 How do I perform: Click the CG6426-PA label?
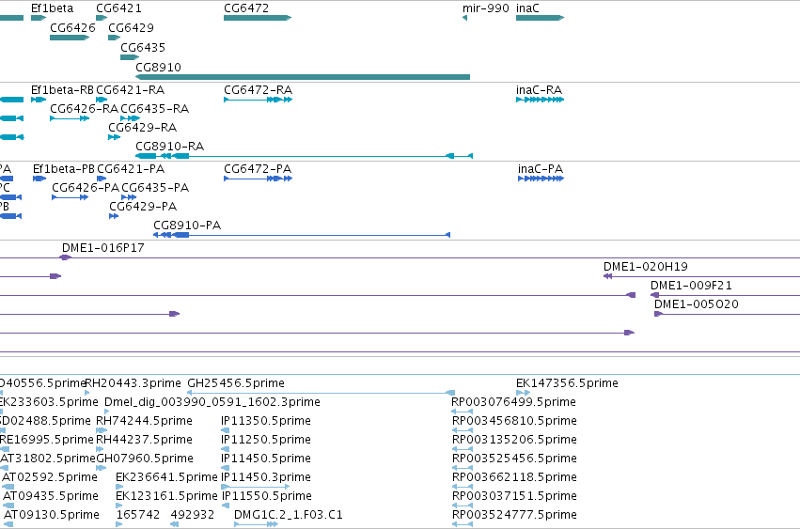(86, 188)
